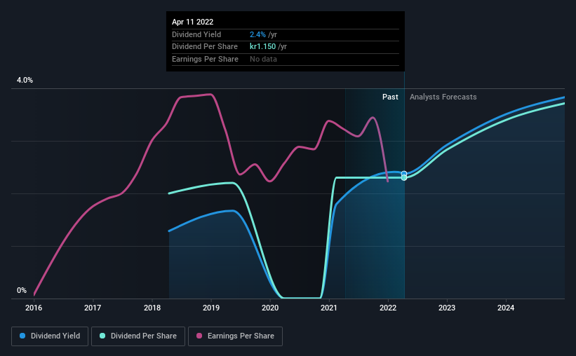
Task: Toggle the Dividend Yield legend button
Action: point(50,336)
